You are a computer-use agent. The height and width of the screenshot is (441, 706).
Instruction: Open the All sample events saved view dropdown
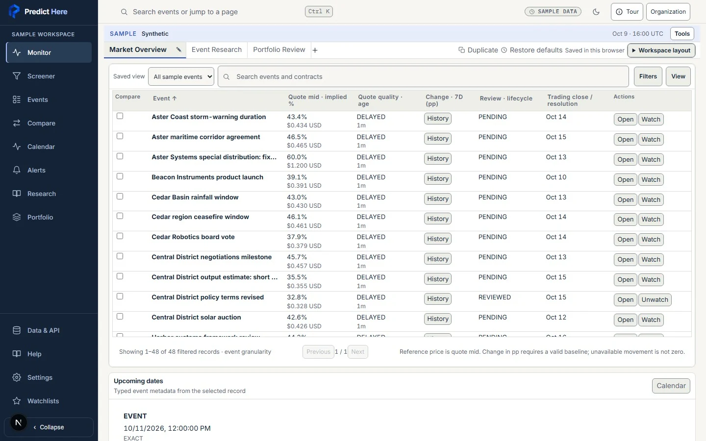[x=181, y=76]
